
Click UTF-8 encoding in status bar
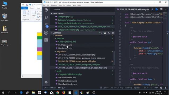point(146,88)
